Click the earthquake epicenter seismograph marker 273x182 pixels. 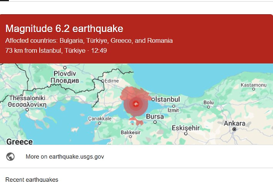[x=136, y=104]
